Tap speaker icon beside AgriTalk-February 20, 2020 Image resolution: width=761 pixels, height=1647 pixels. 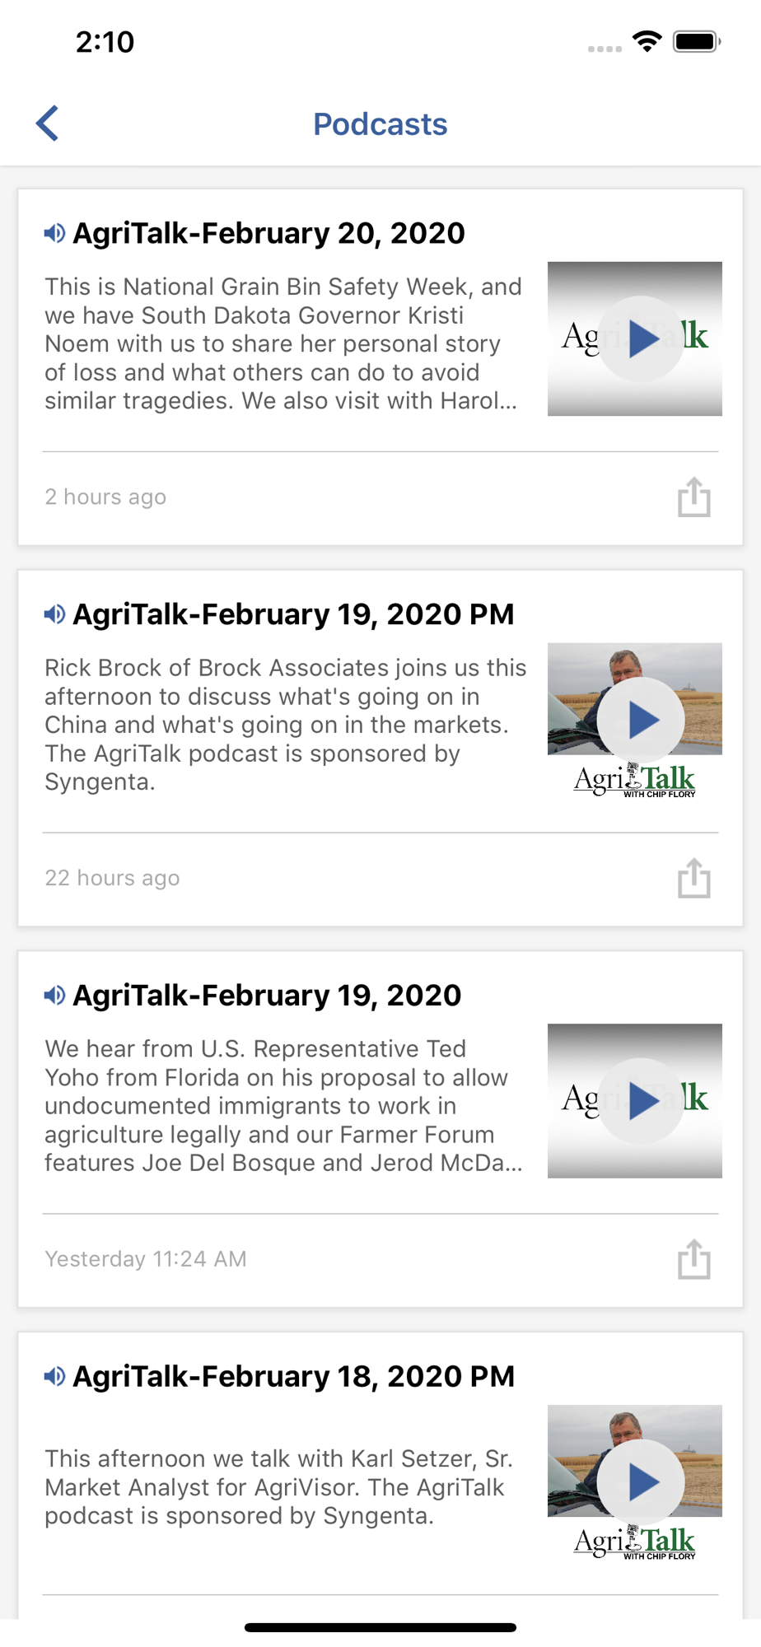pos(54,234)
